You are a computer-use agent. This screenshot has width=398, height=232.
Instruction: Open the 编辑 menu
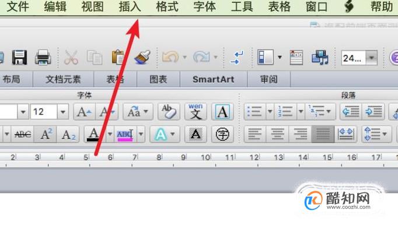[x=55, y=6]
